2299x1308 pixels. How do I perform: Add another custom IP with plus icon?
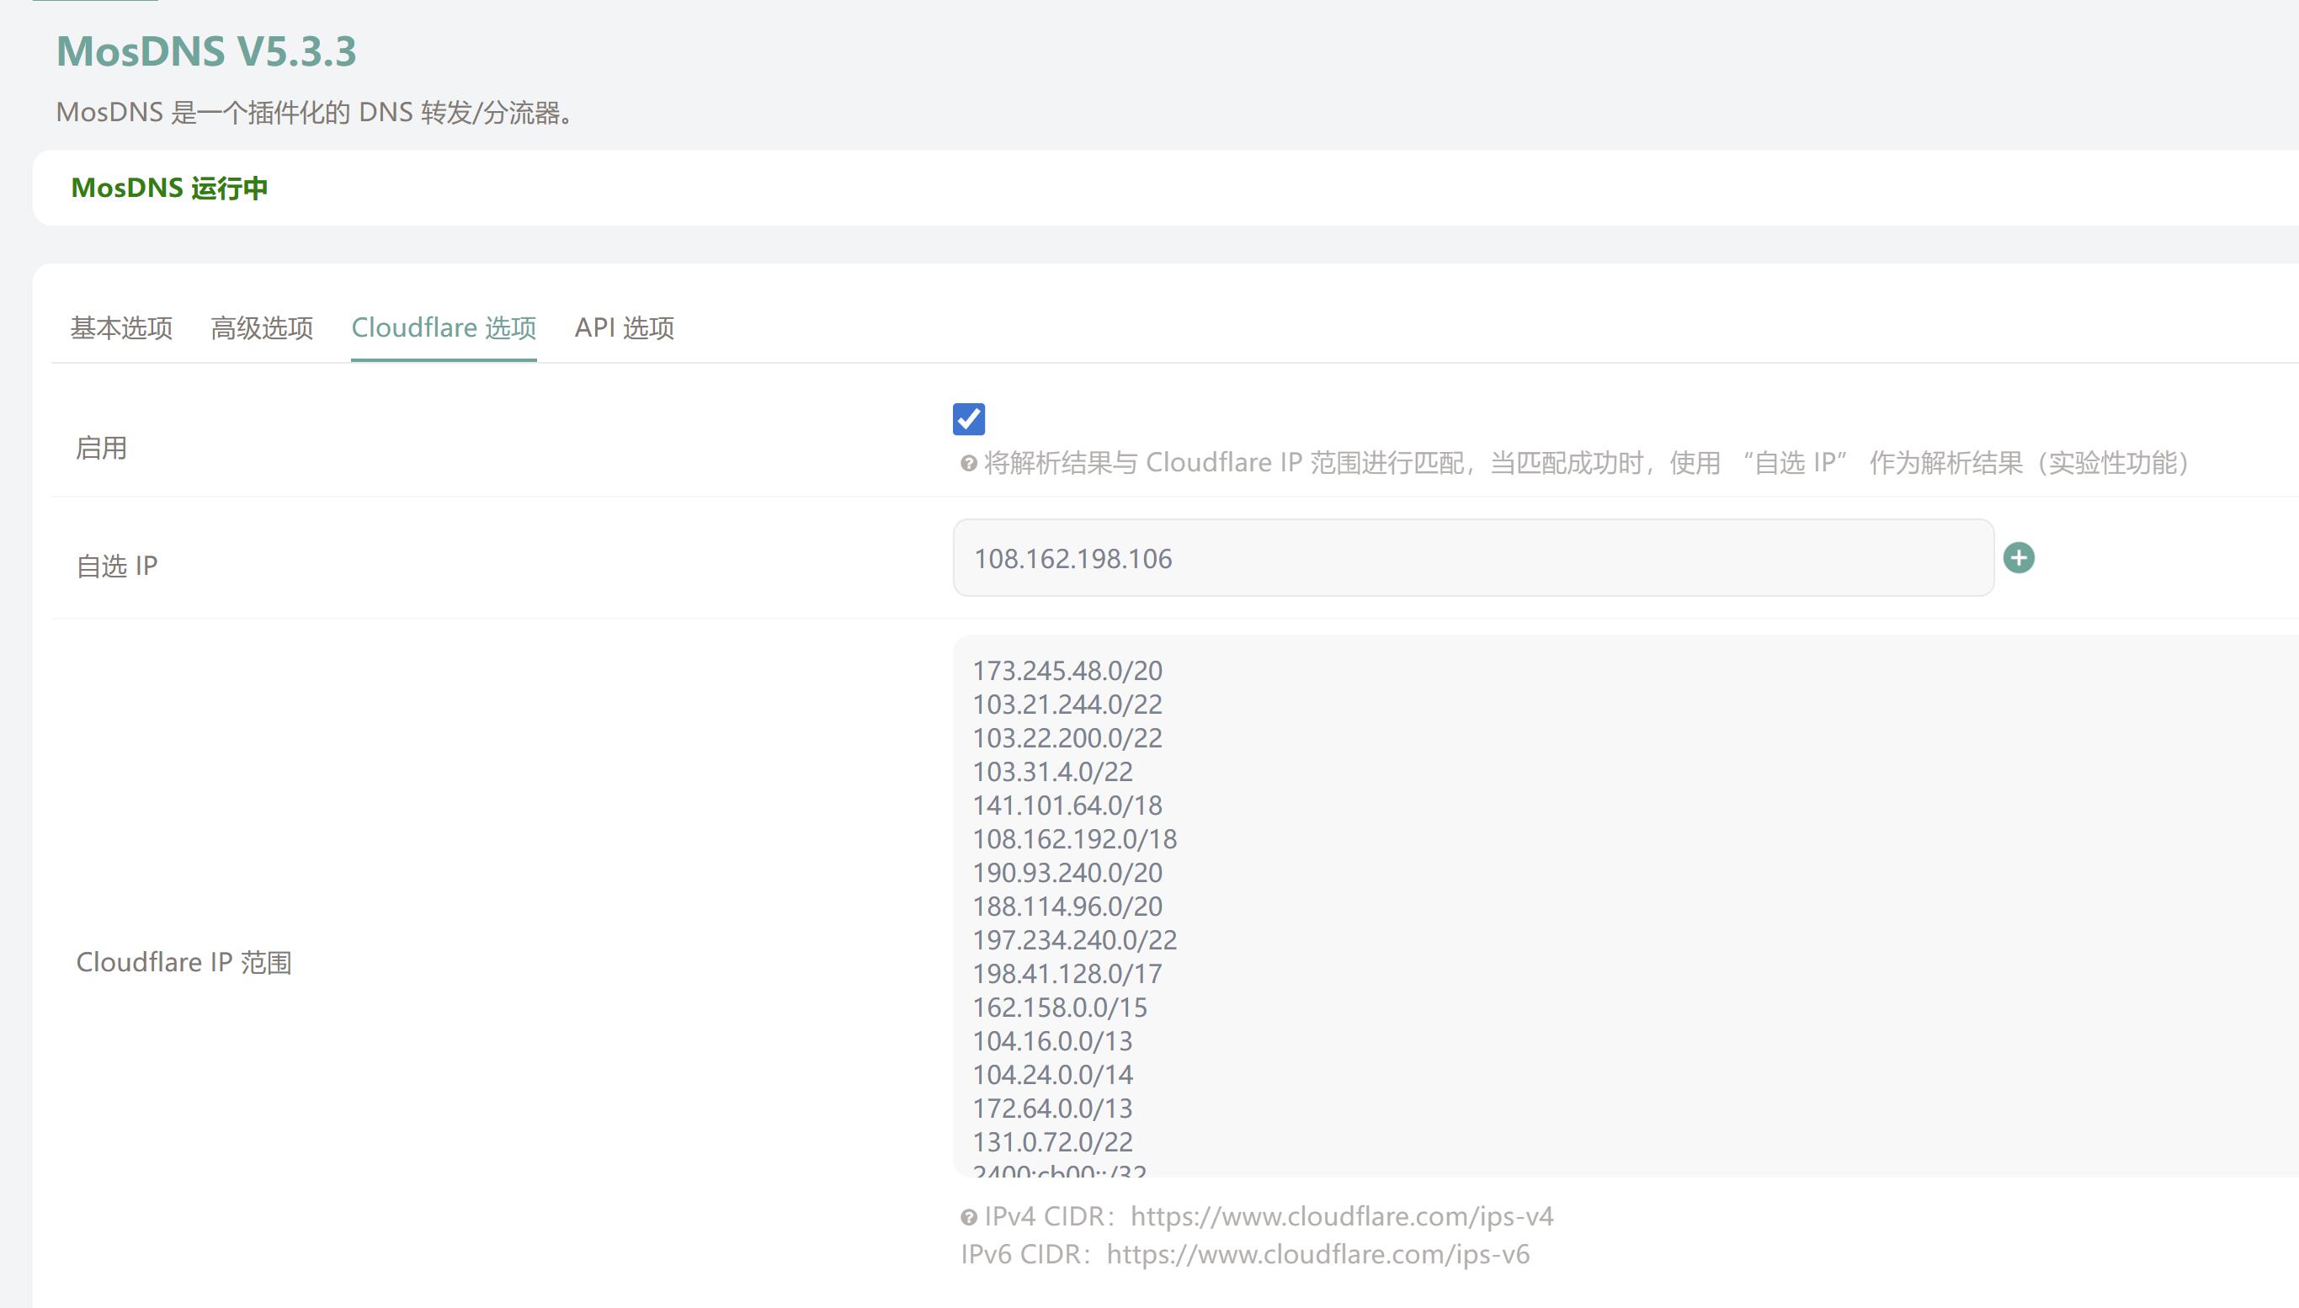click(2019, 558)
